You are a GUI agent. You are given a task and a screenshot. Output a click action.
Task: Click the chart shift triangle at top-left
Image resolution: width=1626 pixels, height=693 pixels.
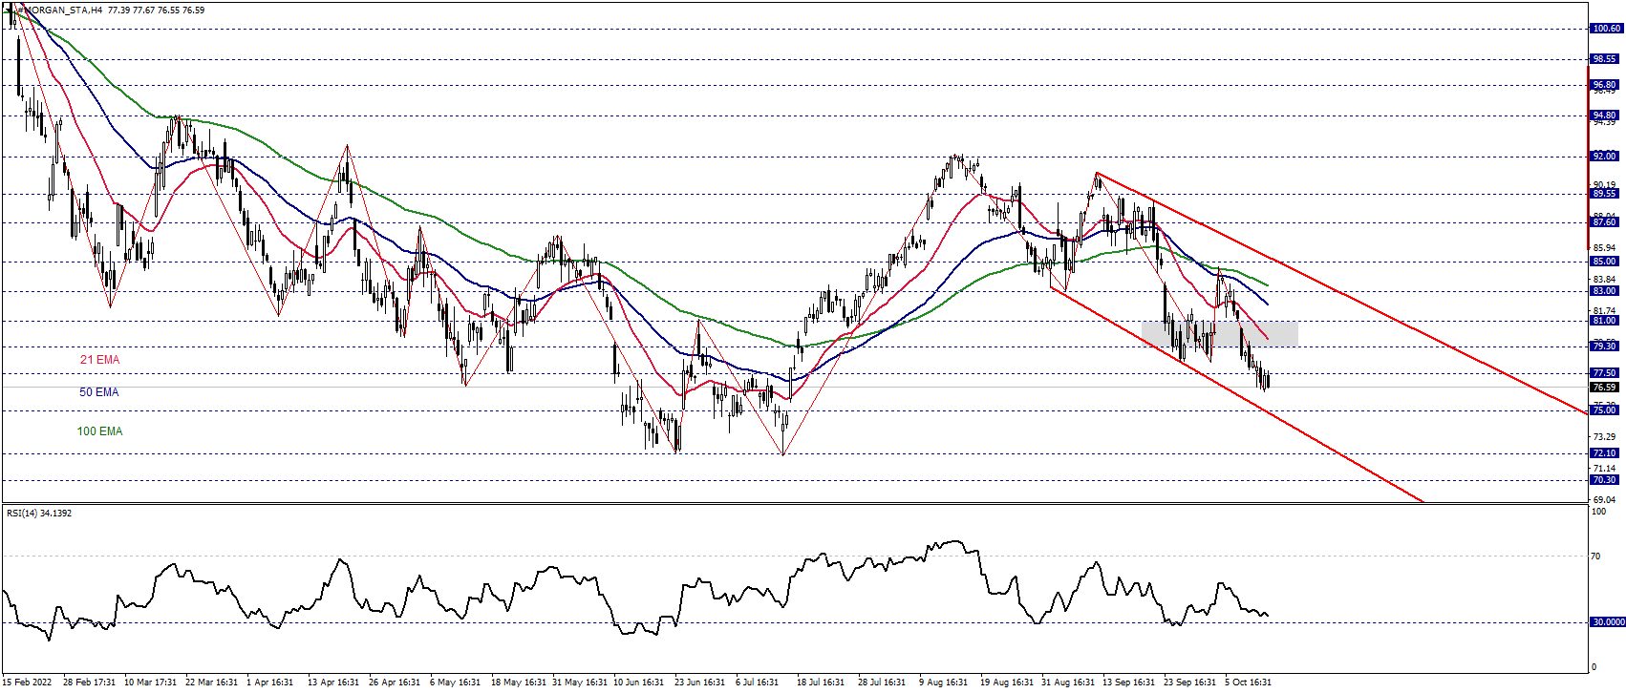coord(10,10)
